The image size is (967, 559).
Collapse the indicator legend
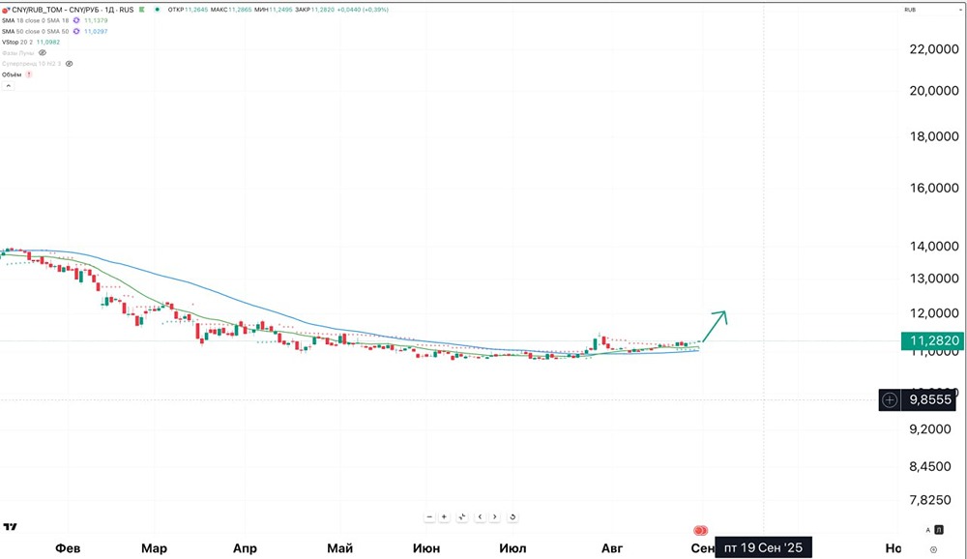8,86
